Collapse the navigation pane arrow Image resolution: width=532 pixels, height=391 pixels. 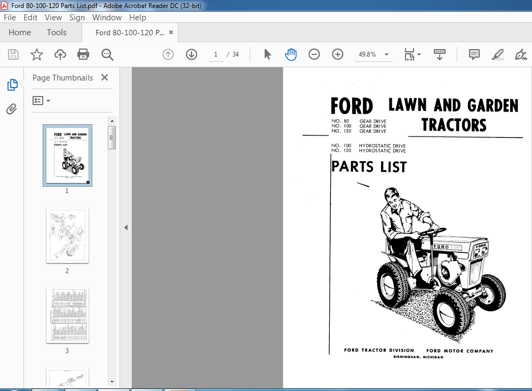tap(126, 228)
